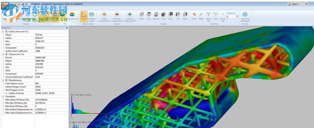Select the Skin Polygon Count row
The width and height of the screenshot is (314, 128).
[x=35, y=90]
